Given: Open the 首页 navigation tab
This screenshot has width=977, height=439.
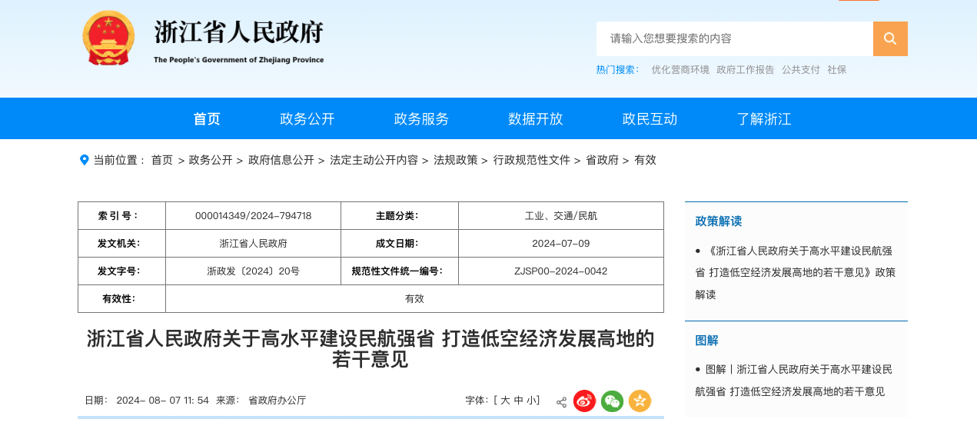Looking at the screenshot, I should coord(207,118).
